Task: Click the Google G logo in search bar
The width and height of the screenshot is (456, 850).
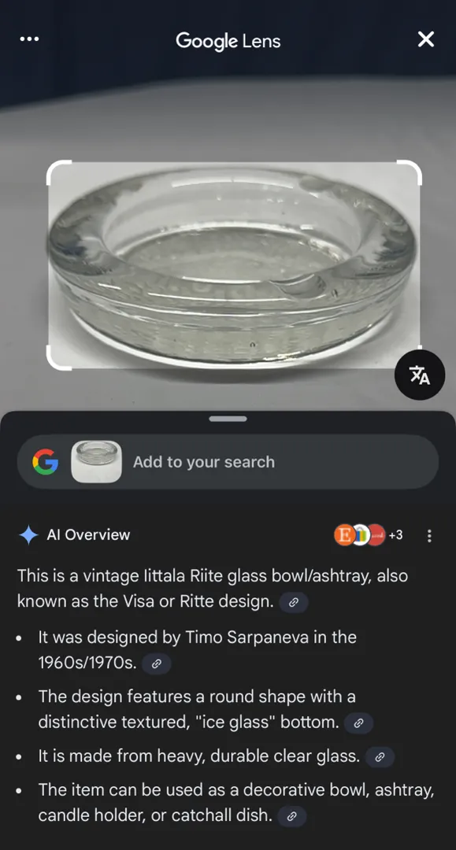Action: click(45, 462)
